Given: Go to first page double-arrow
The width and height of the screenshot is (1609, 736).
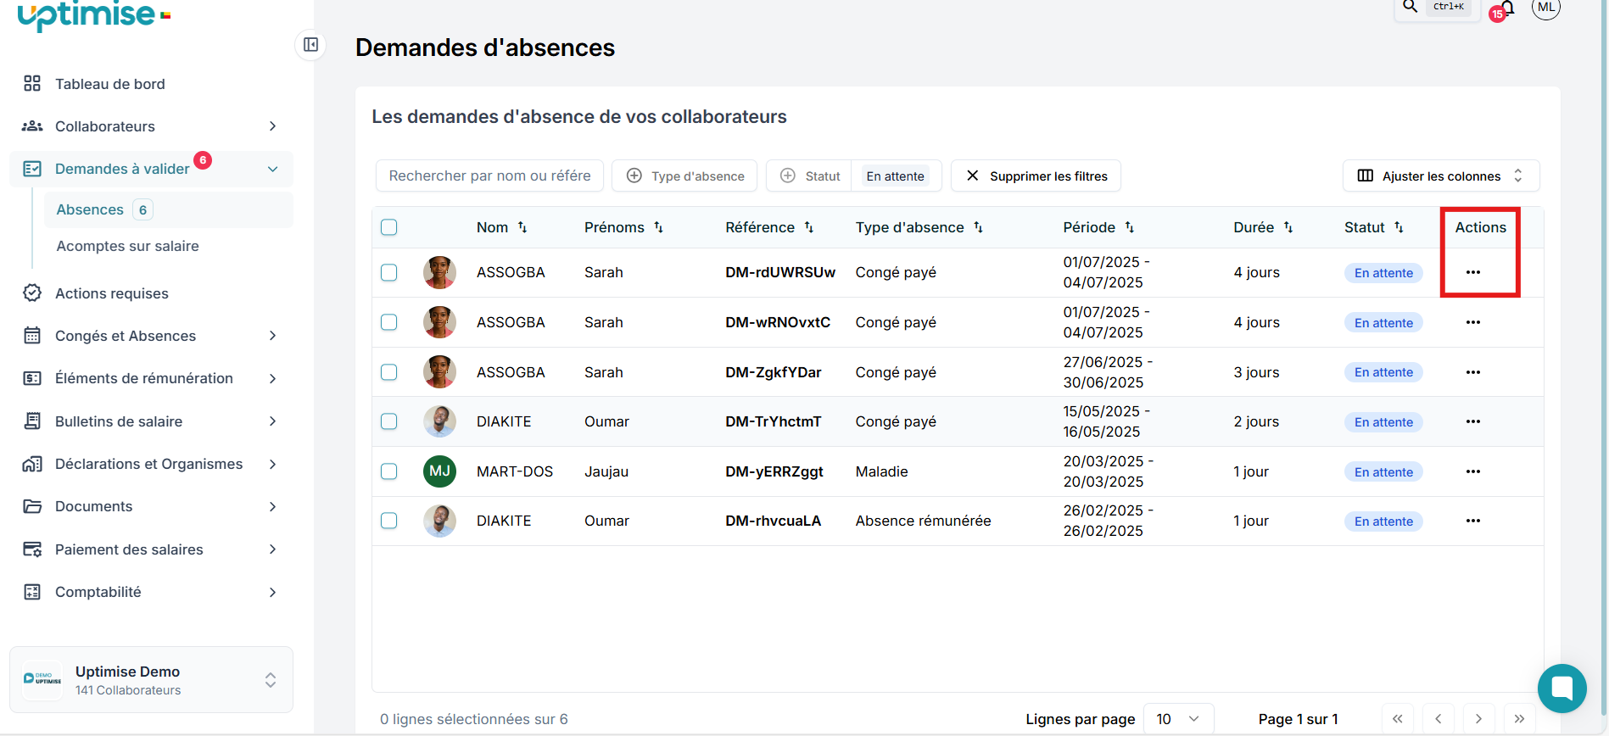Looking at the screenshot, I should coord(1398,719).
